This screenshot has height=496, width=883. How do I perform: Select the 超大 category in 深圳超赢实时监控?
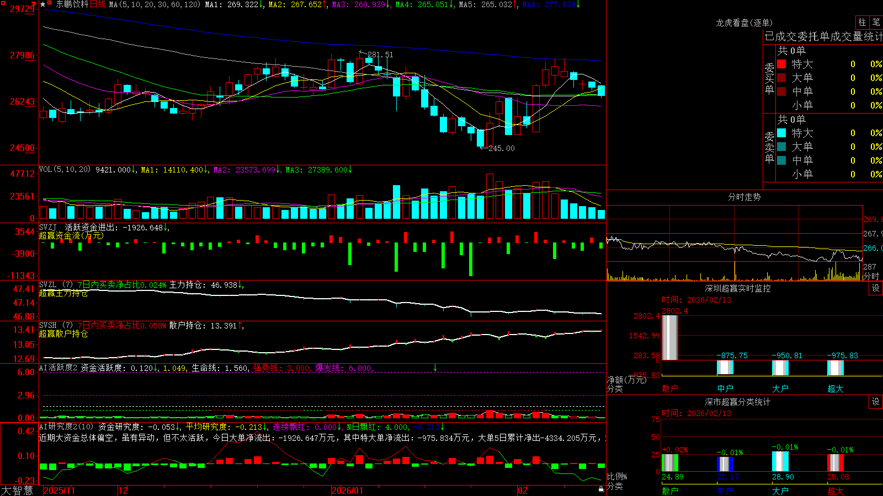(x=836, y=389)
